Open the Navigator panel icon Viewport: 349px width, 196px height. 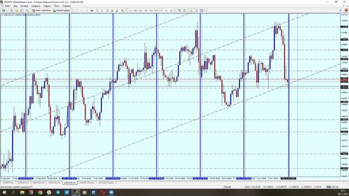(x=27, y=10)
